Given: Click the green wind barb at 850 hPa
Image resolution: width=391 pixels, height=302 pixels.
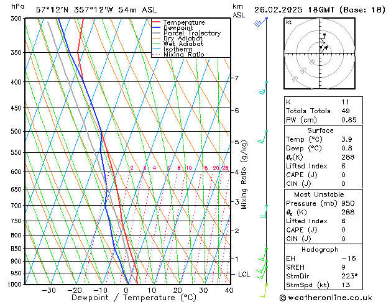Looking at the screenshot, I should click(262, 254).
